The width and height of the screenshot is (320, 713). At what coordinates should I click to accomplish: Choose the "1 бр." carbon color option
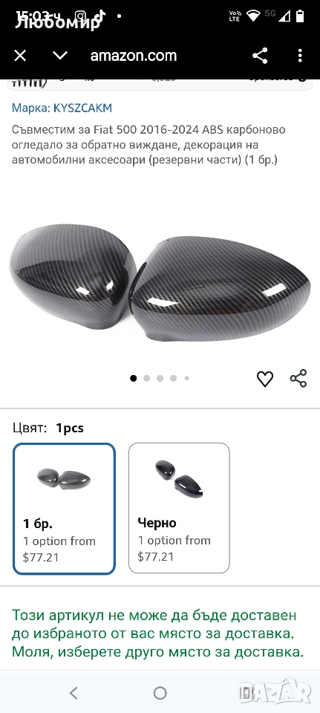pos(64,509)
